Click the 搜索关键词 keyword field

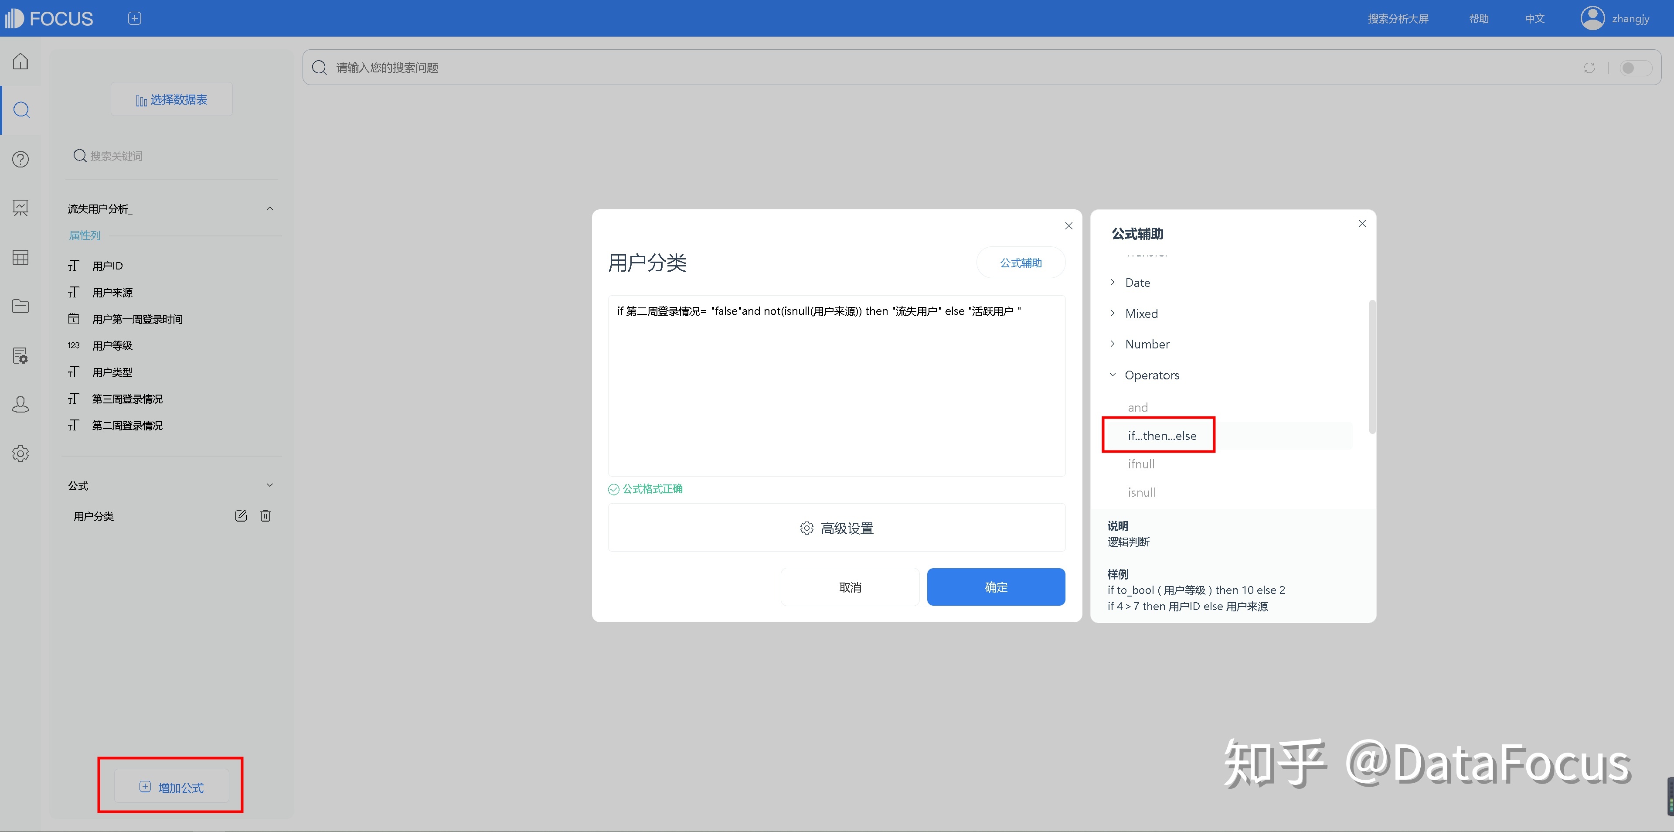pyautogui.click(x=172, y=156)
